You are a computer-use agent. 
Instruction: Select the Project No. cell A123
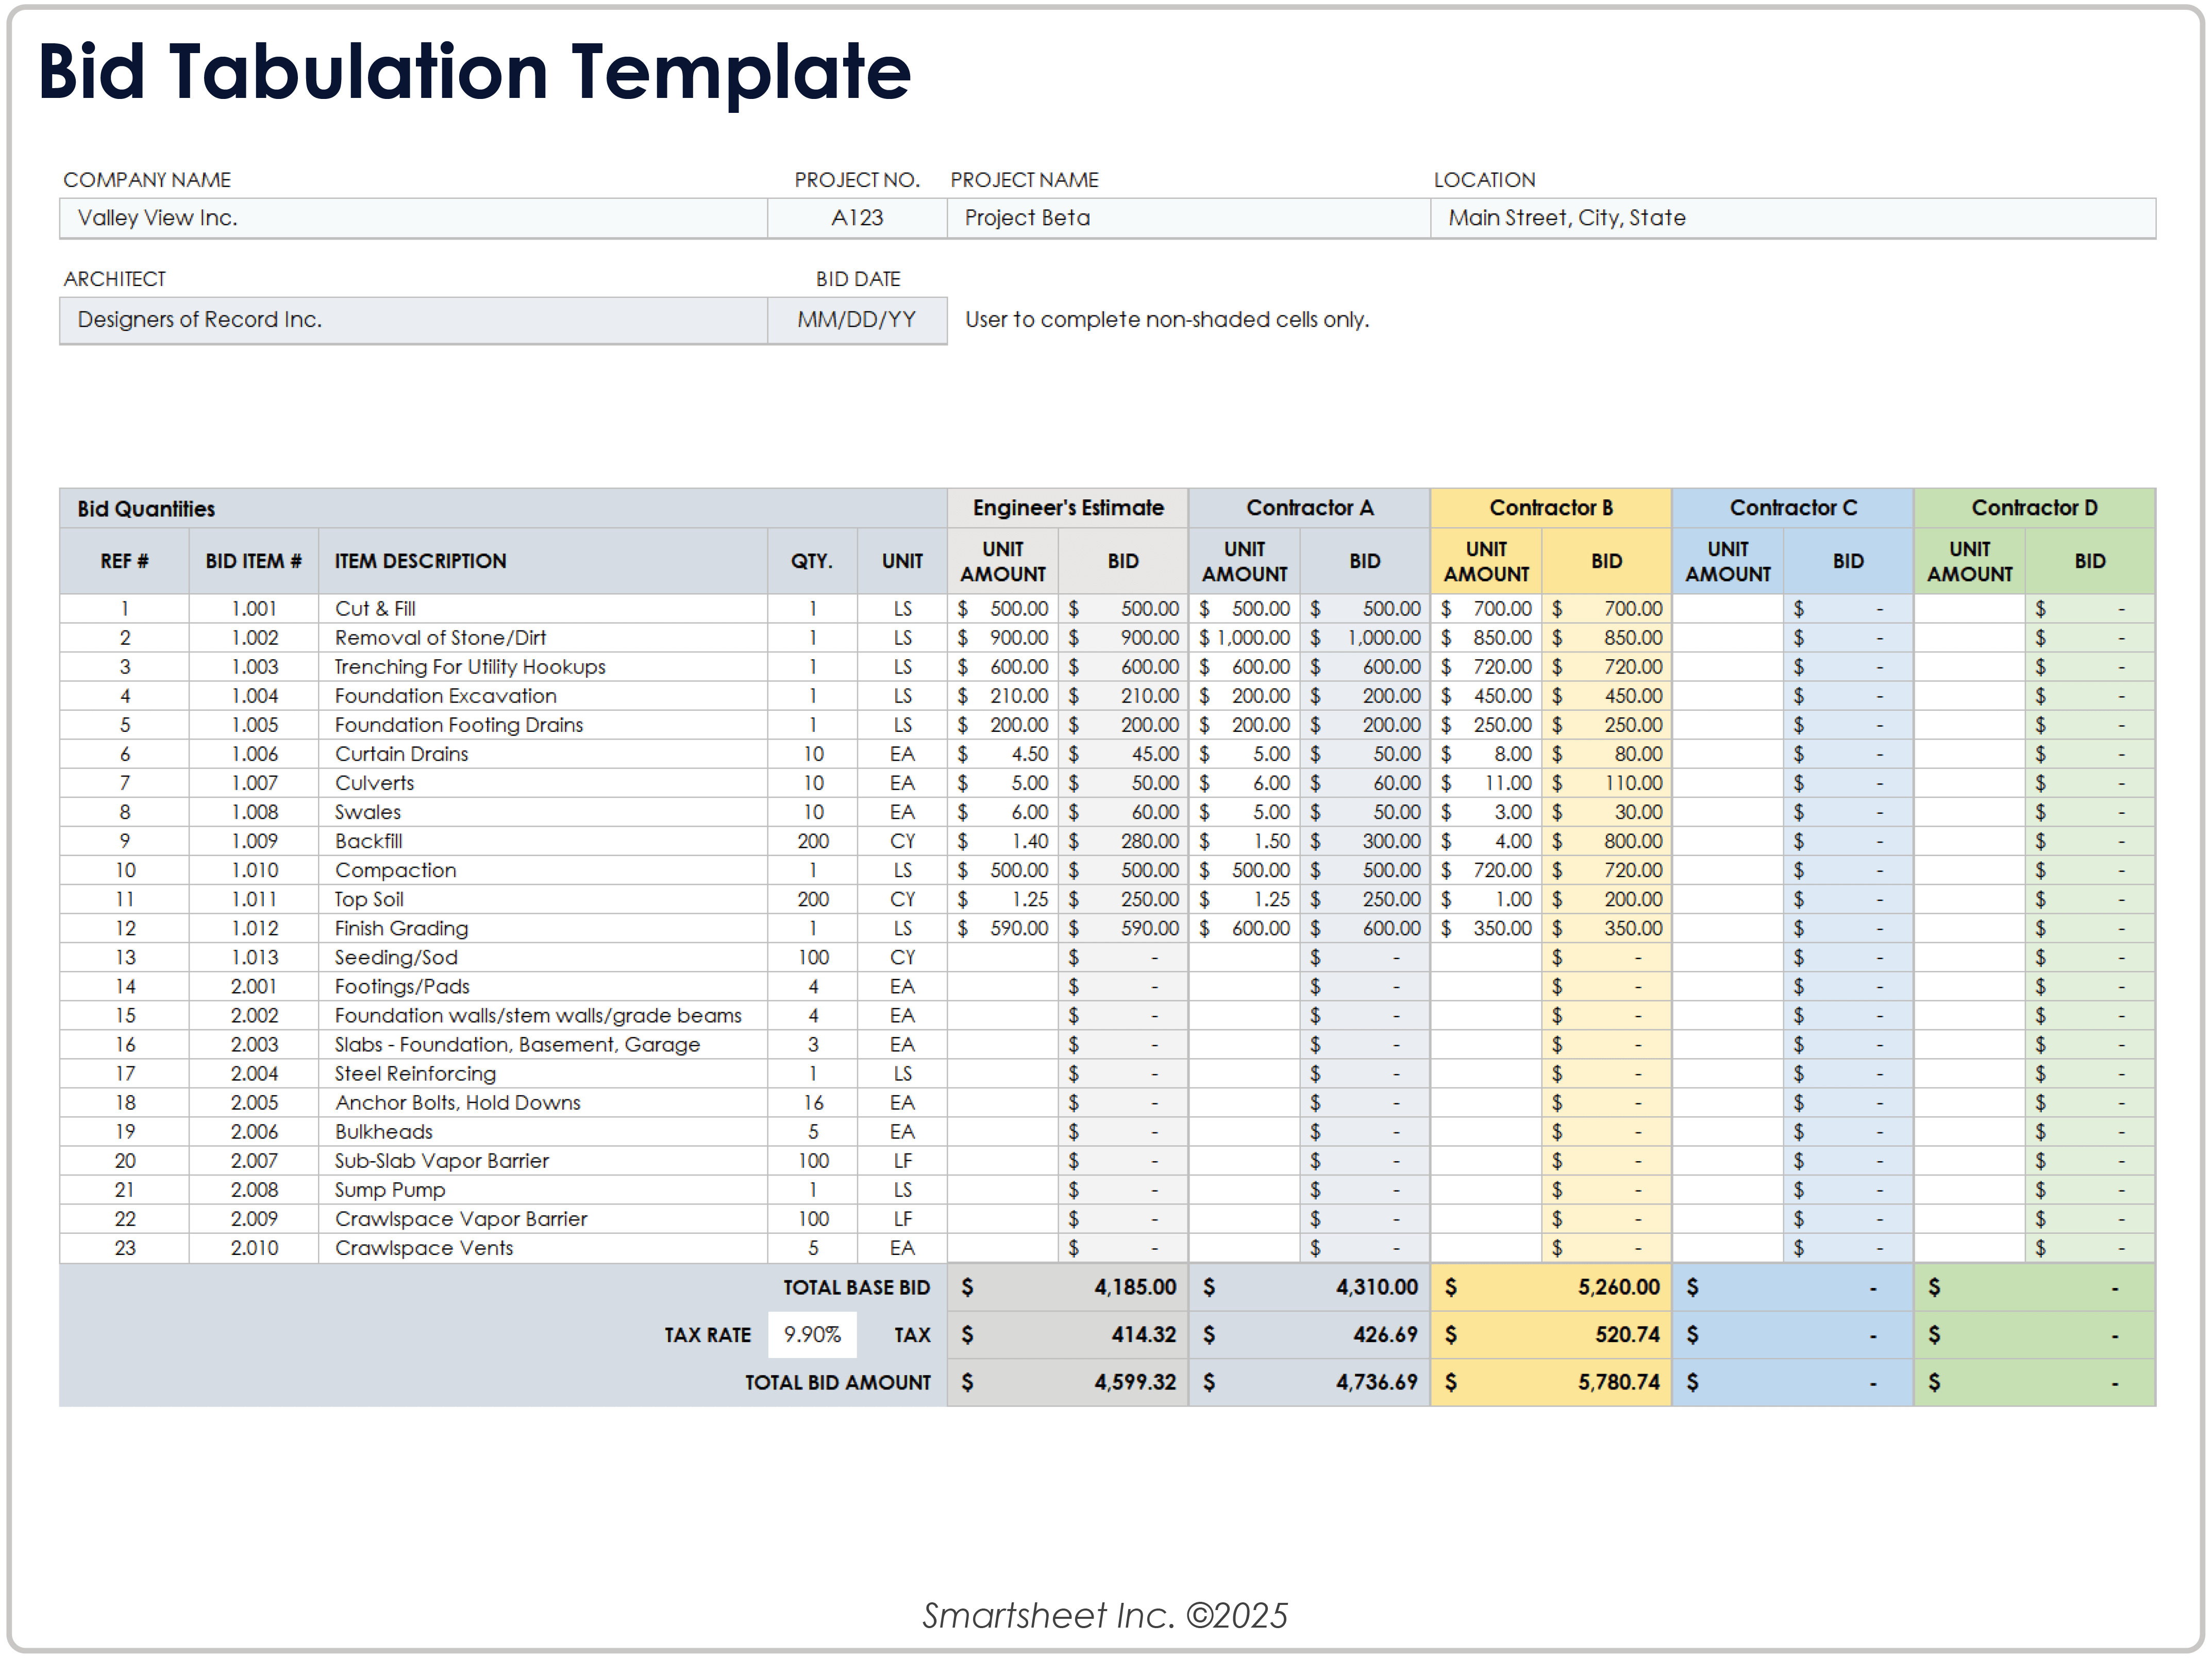pyautogui.click(x=857, y=218)
